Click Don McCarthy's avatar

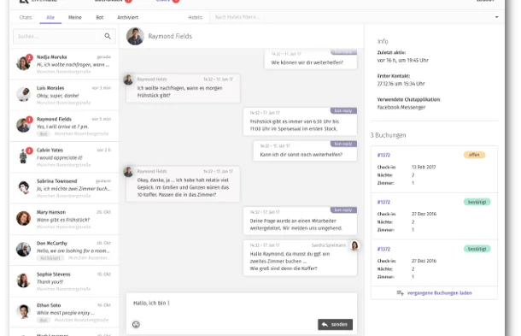click(x=23, y=250)
